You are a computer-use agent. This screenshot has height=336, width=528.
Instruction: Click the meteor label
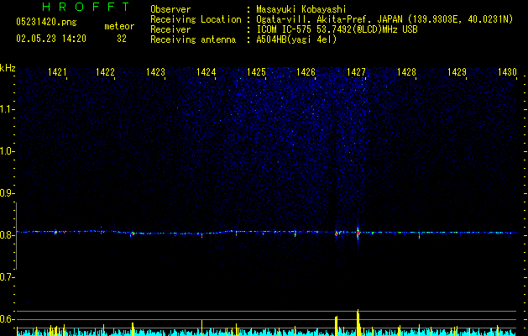point(119,26)
